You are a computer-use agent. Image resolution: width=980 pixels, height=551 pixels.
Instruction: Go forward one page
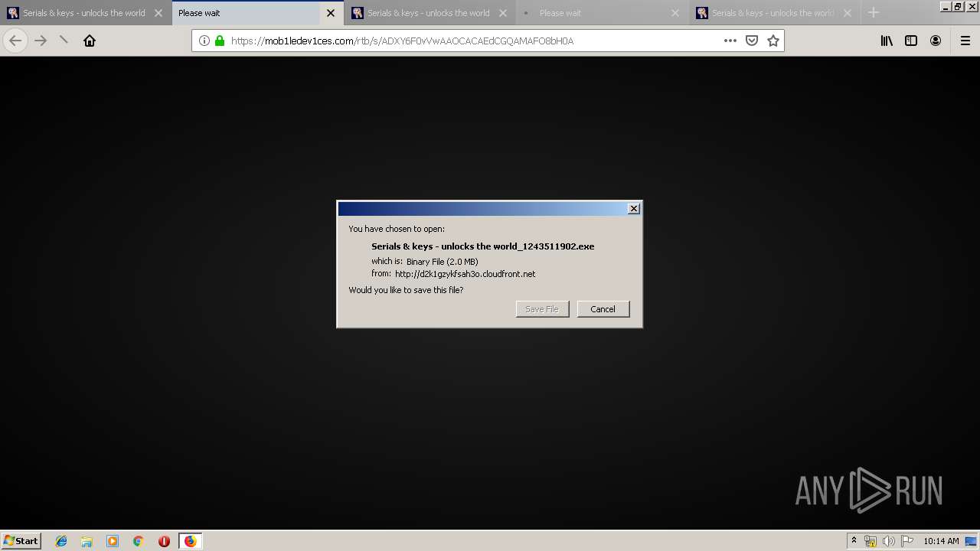pos(41,41)
